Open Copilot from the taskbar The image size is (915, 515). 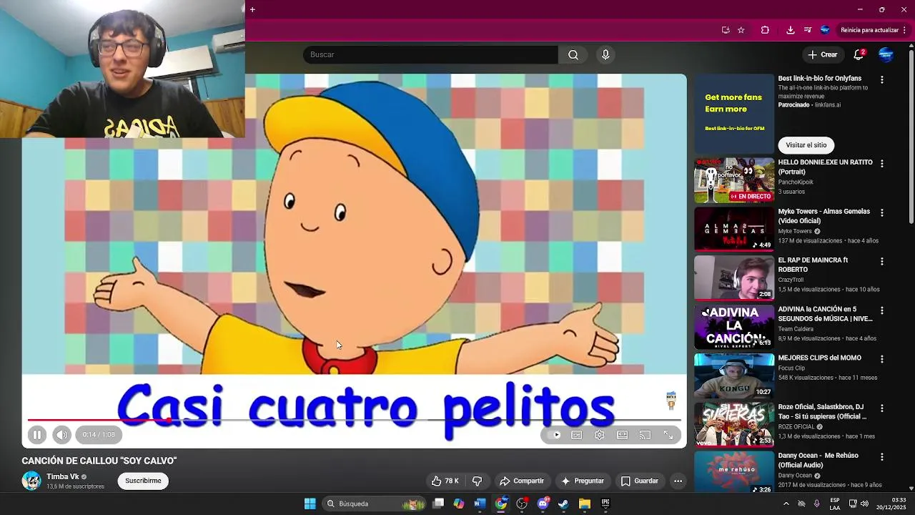click(459, 504)
